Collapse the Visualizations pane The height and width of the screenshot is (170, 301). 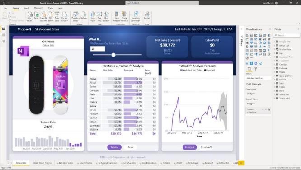coord(270,29)
